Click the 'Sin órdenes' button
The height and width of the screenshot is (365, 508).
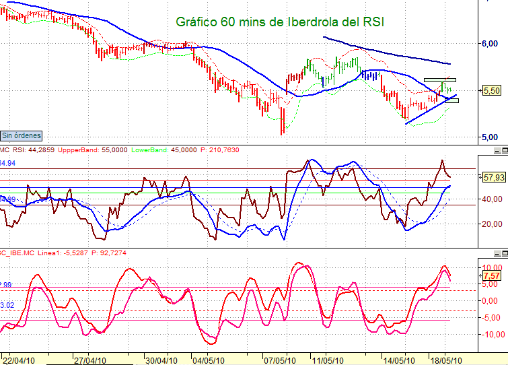point(22,135)
